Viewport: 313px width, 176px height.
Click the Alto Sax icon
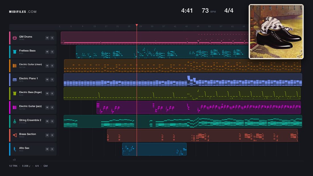(x=15, y=149)
